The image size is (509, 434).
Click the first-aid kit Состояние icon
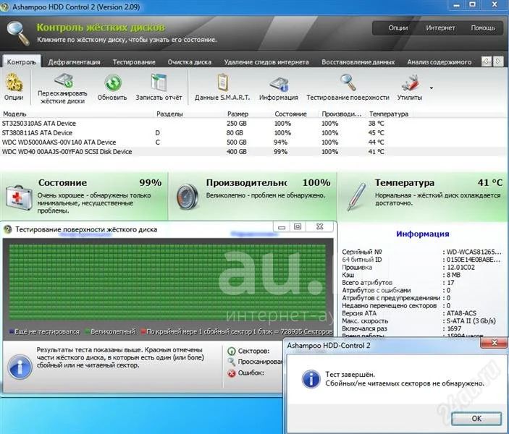(x=19, y=198)
